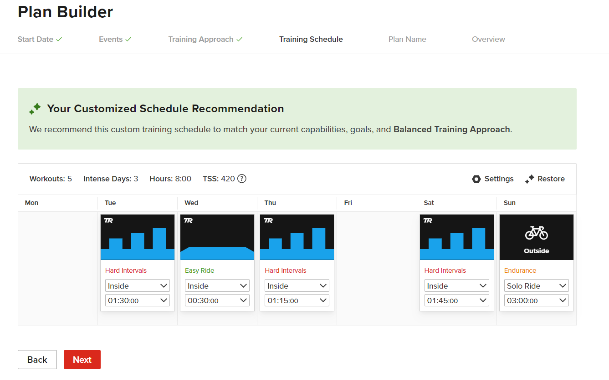This screenshot has height=380, width=609.
Task: Open the Settings gear for the schedule
Action: click(476, 179)
